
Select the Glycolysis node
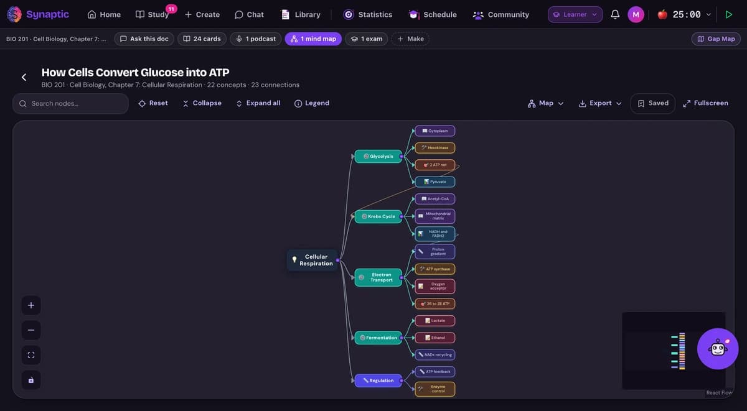[378, 156]
